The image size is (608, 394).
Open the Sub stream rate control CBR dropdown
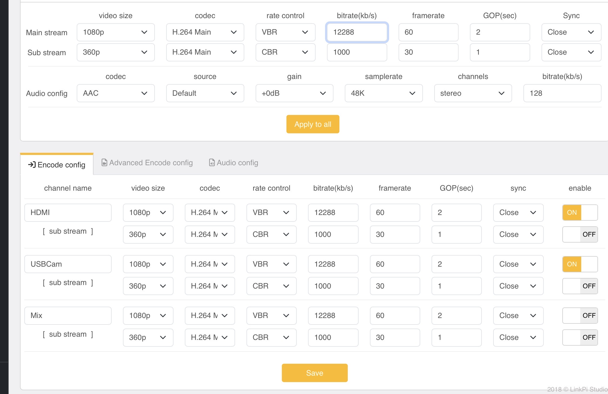click(x=285, y=52)
